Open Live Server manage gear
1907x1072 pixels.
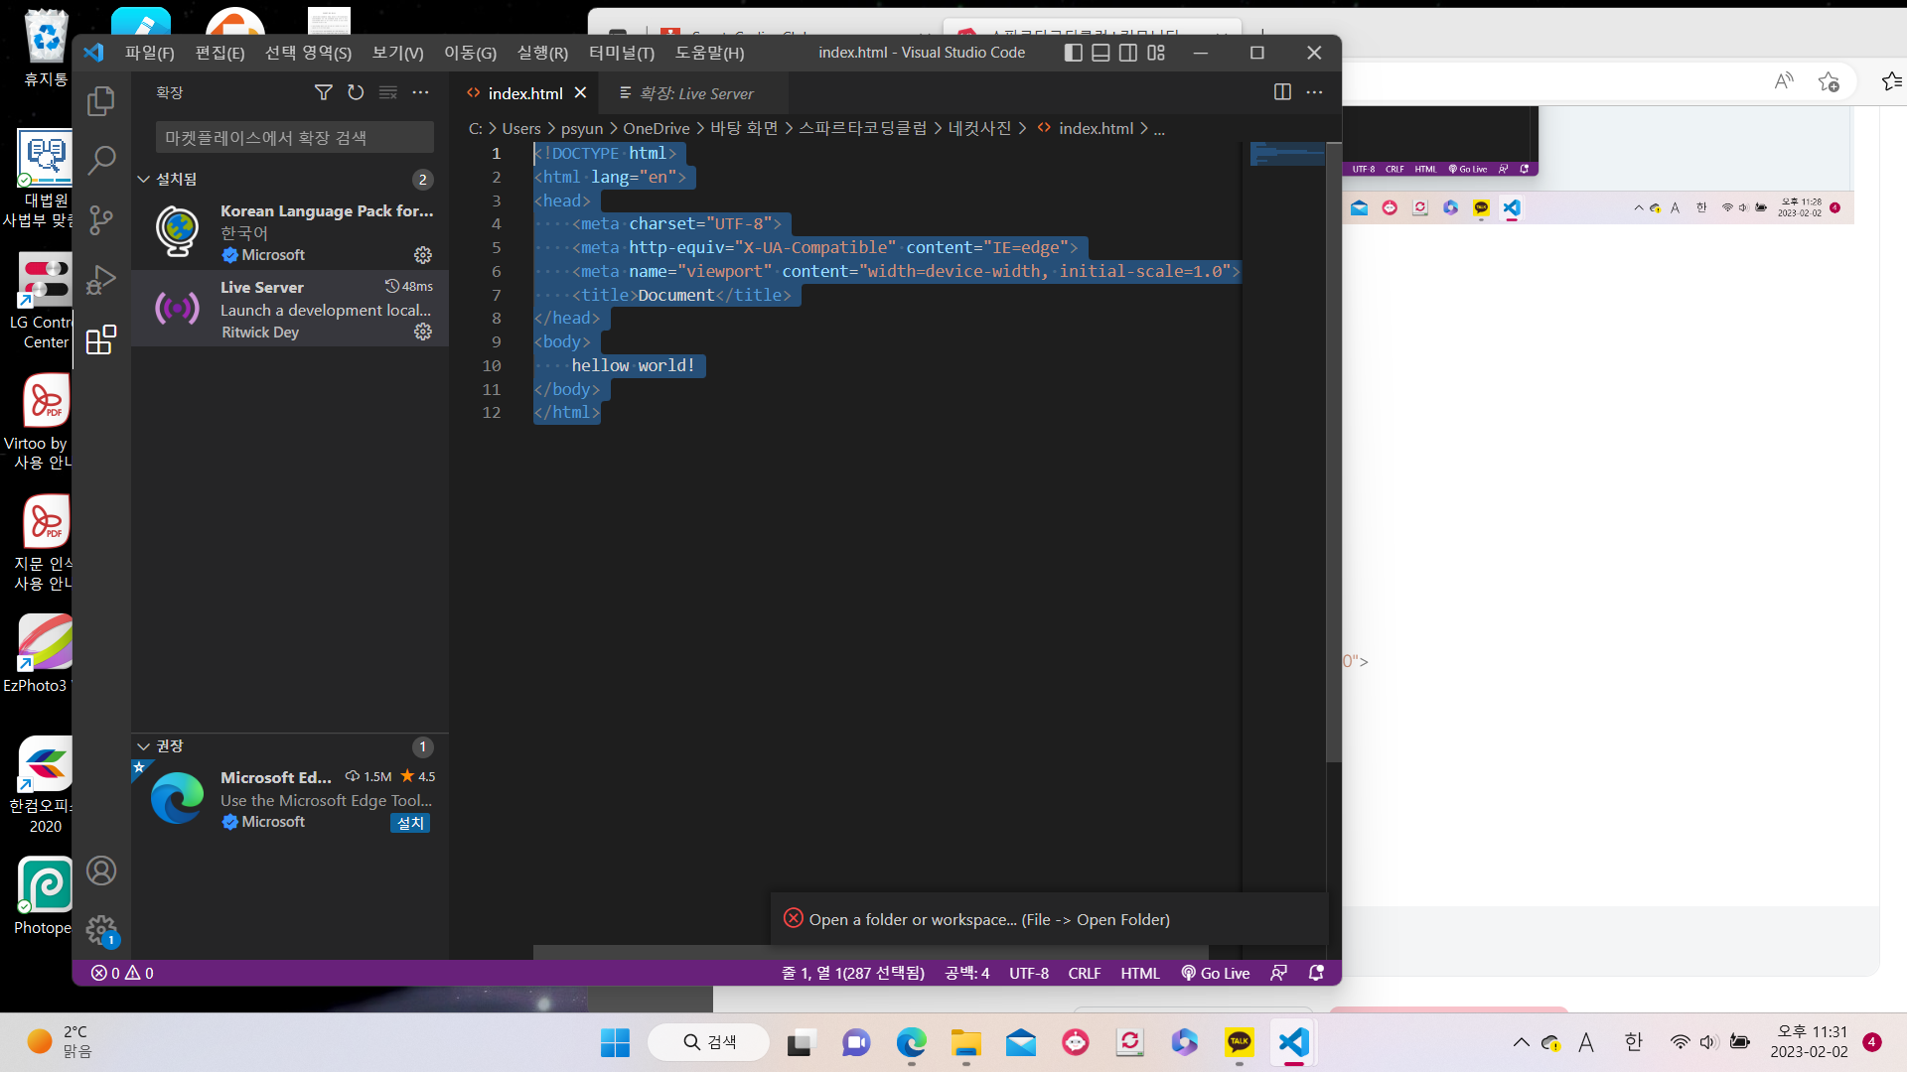click(423, 332)
